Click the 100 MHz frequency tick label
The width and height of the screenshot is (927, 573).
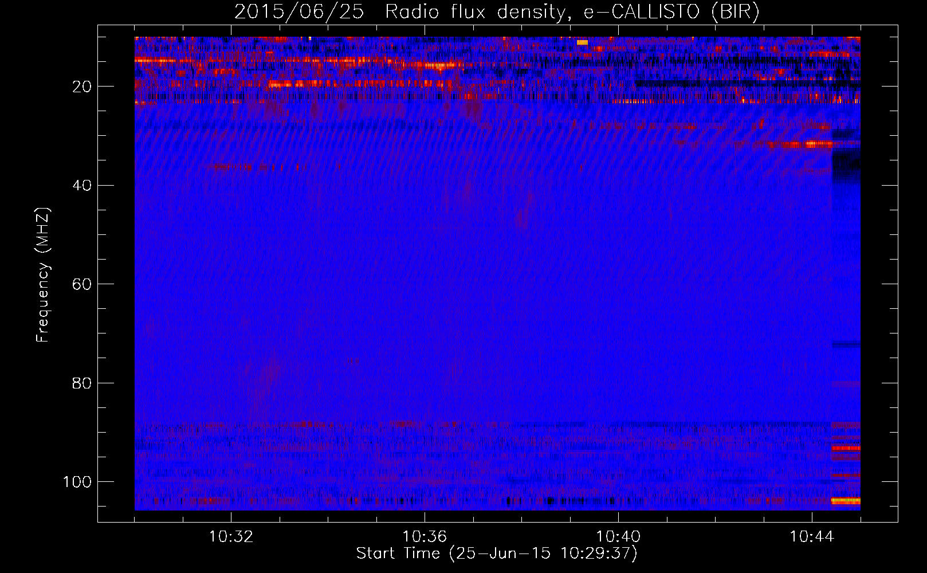click(78, 482)
